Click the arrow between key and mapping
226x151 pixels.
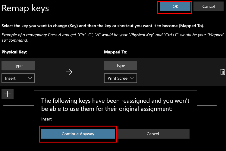coord(69,72)
